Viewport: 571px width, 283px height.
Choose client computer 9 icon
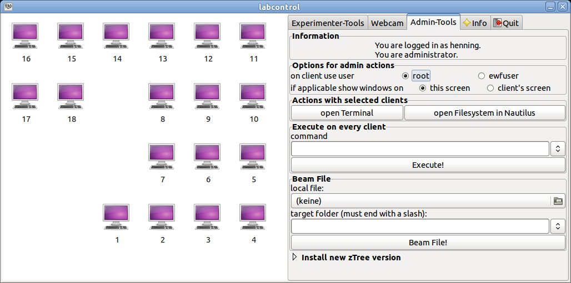(x=208, y=96)
